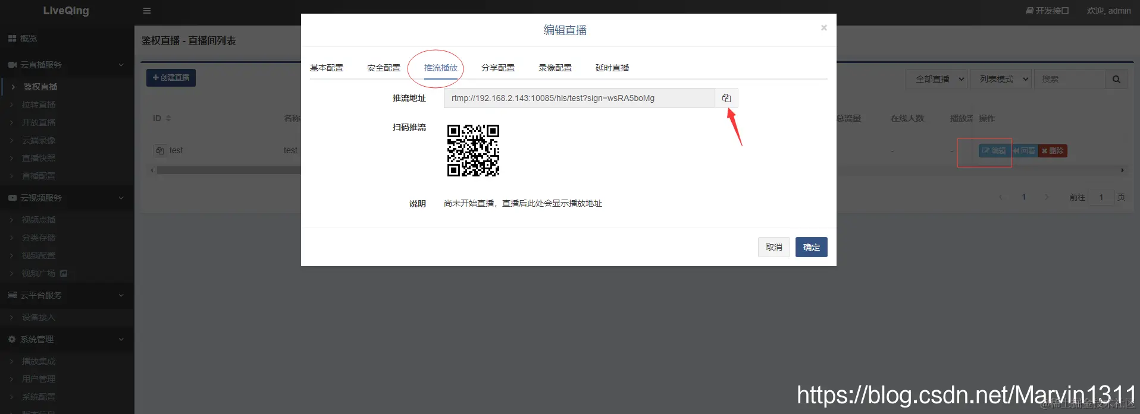
Task: Select 分类存储 in the sidebar
Action: click(x=67, y=238)
